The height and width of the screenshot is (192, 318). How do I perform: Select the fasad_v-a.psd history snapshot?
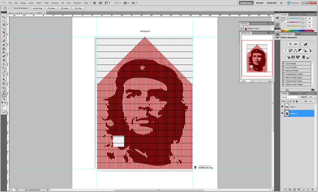255,28
